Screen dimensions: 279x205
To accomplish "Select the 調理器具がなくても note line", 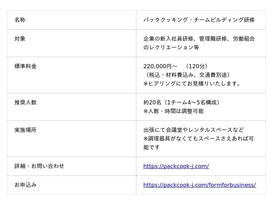I will tap(198, 139).
